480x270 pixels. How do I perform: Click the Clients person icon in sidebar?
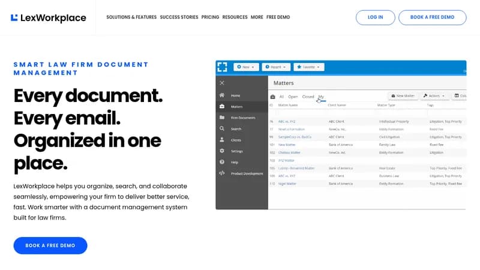222,140
